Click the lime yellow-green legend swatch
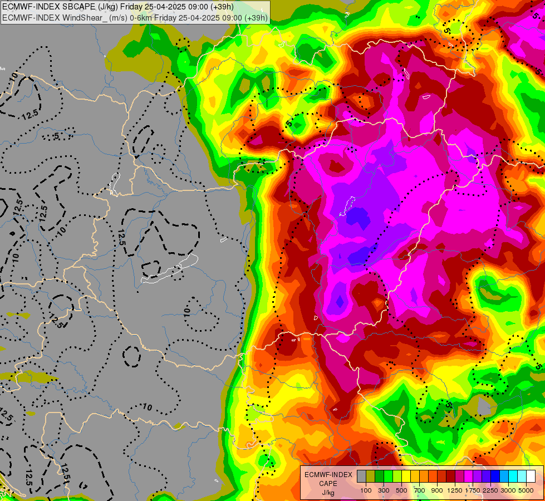The height and width of the screenshot is (501, 545). pos(397,477)
